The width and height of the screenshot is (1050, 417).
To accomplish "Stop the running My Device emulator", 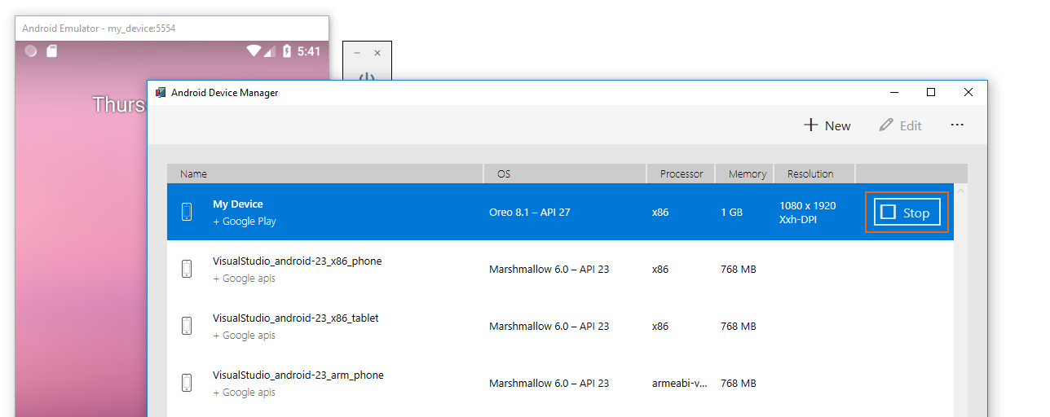I will 907,213.
